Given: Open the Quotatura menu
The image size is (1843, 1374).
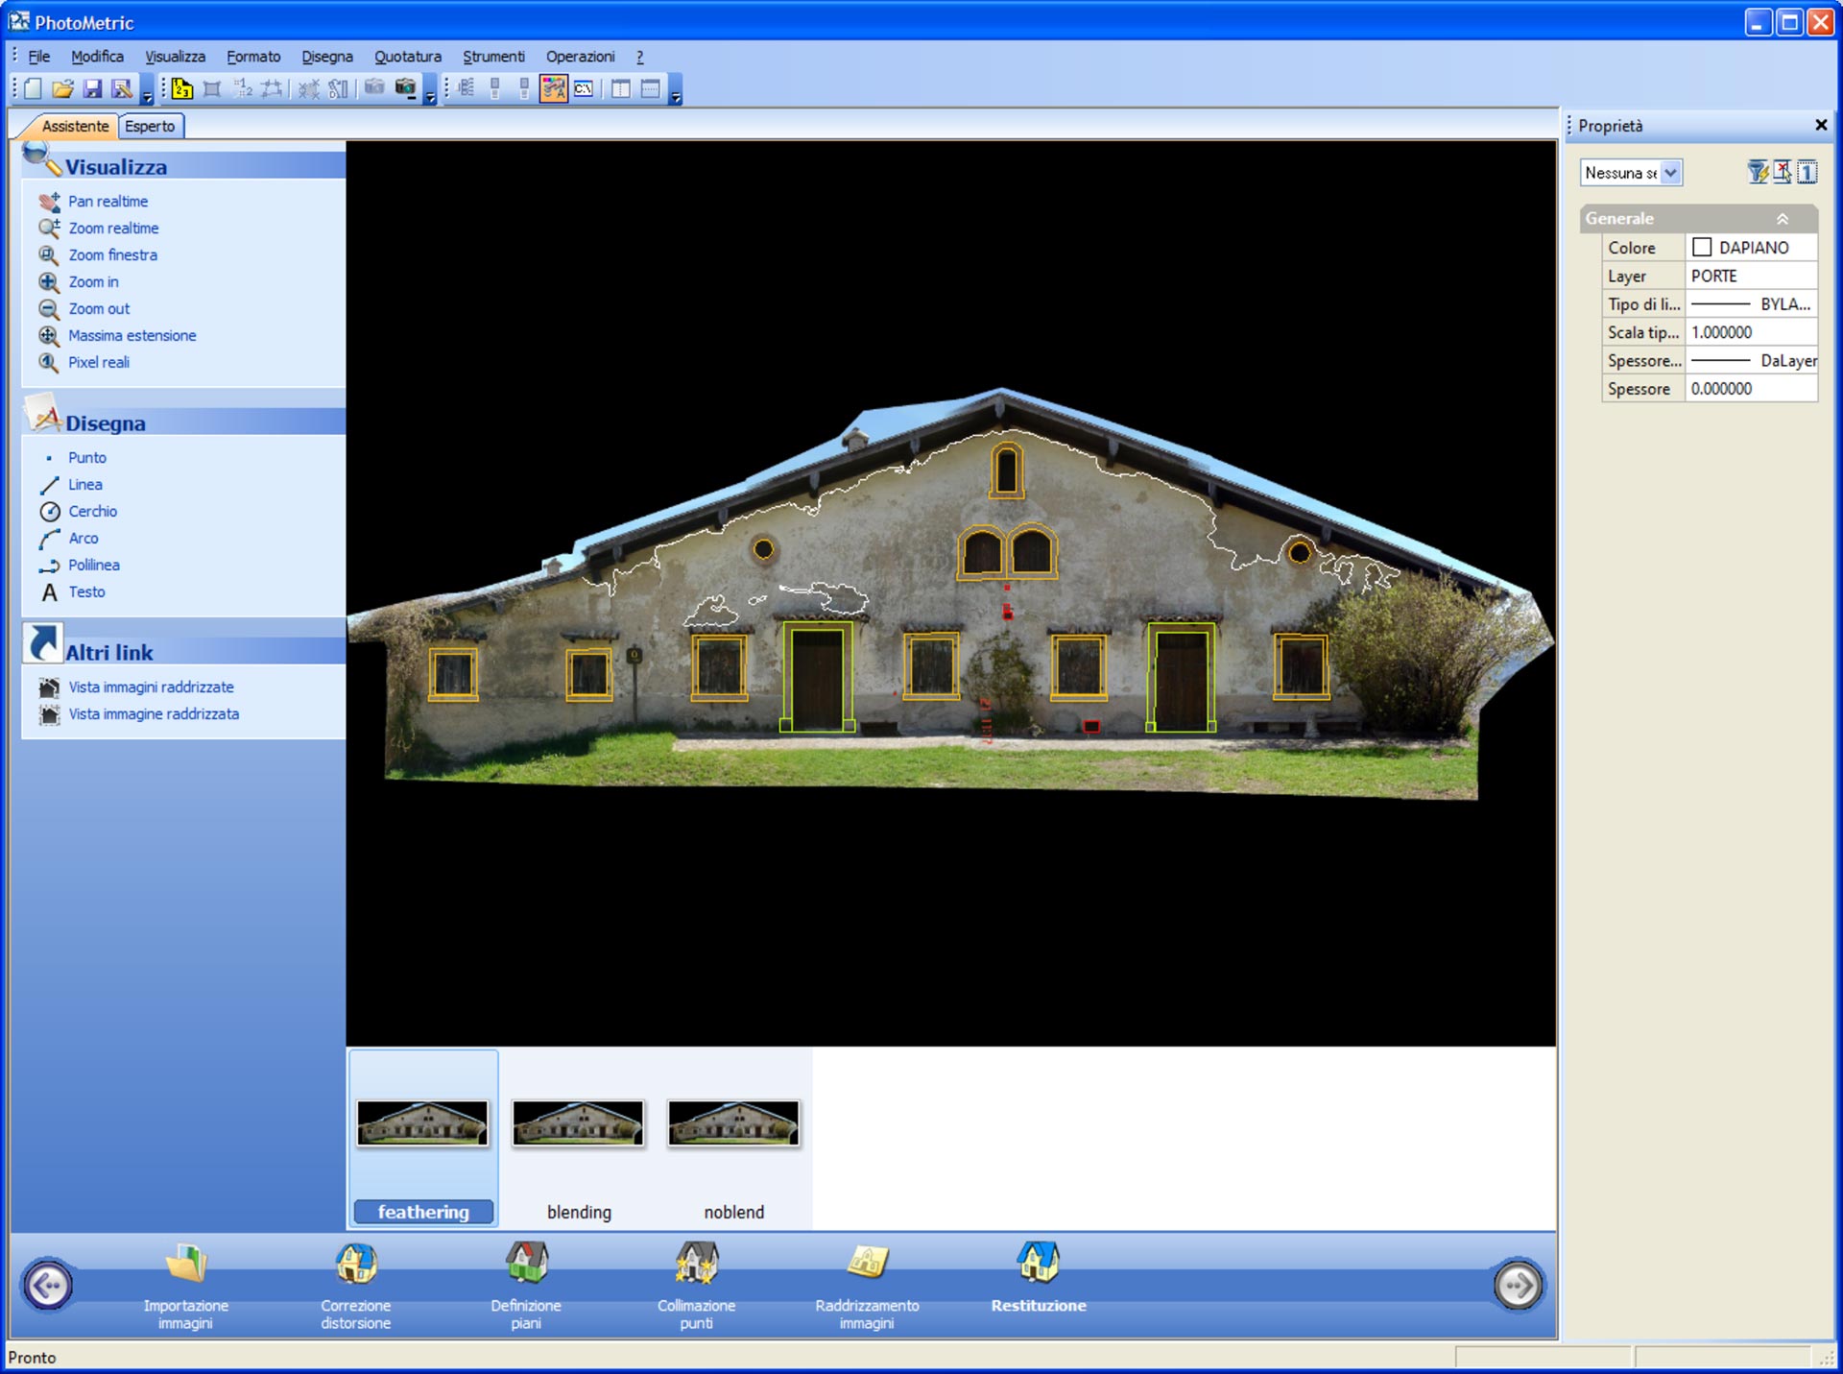Looking at the screenshot, I should [x=408, y=57].
